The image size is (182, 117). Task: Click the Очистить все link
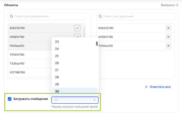158,87
